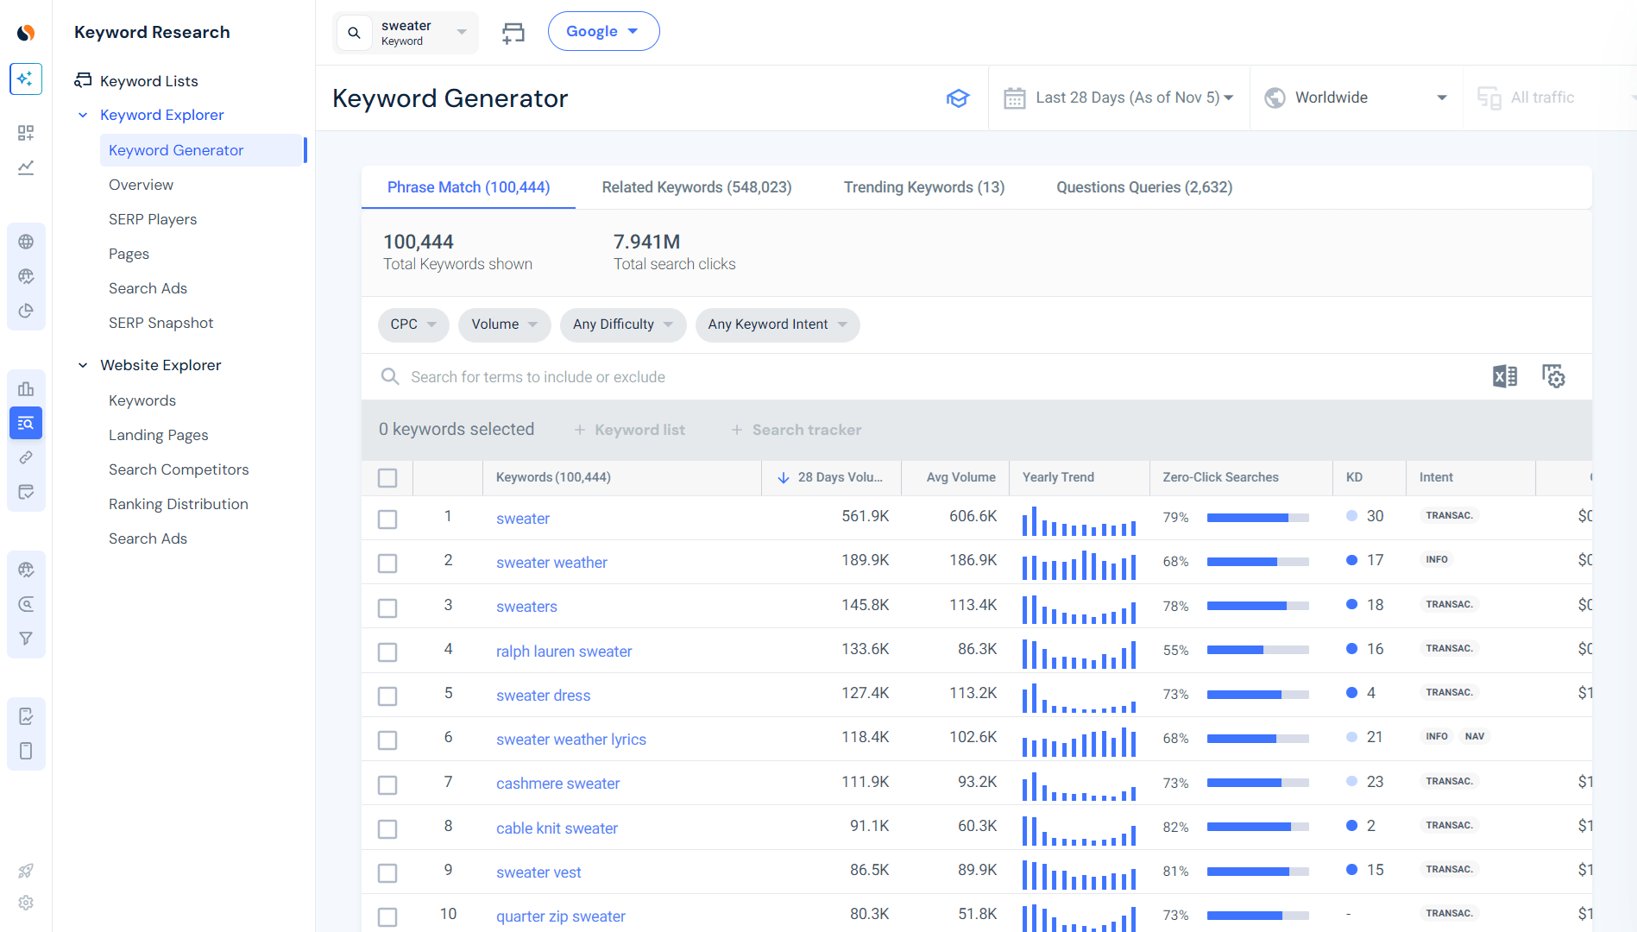Viewport: 1637px width, 932px height.
Task: Switch to the Related Keywords tab
Action: tap(696, 187)
